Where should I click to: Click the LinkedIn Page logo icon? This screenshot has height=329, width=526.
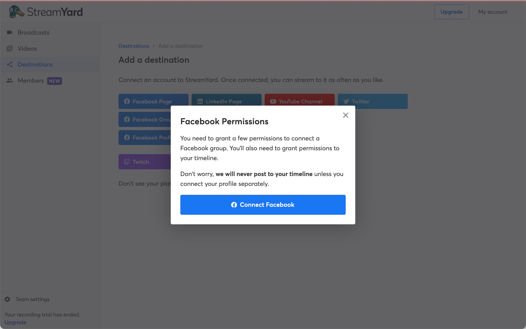click(x=200, y=101)
